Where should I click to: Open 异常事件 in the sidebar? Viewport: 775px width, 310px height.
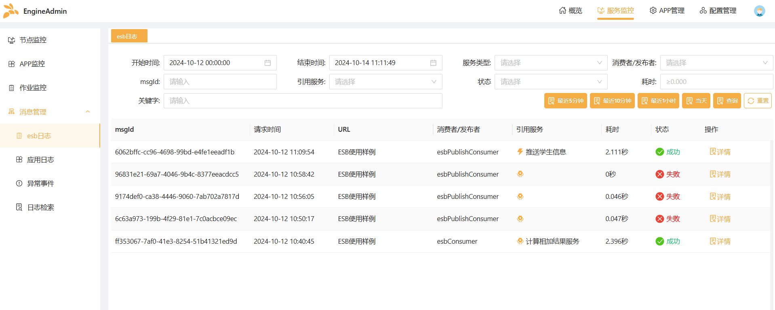pyautogui.click(x=50, y=183)
